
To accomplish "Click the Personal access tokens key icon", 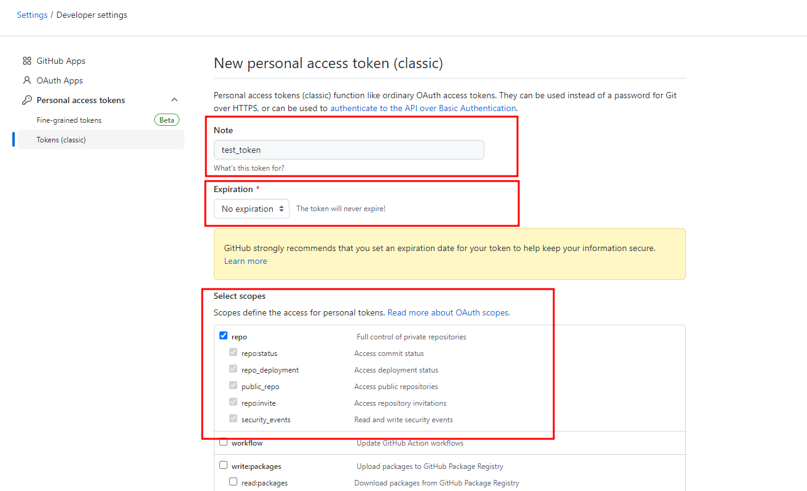I will 26,100.
